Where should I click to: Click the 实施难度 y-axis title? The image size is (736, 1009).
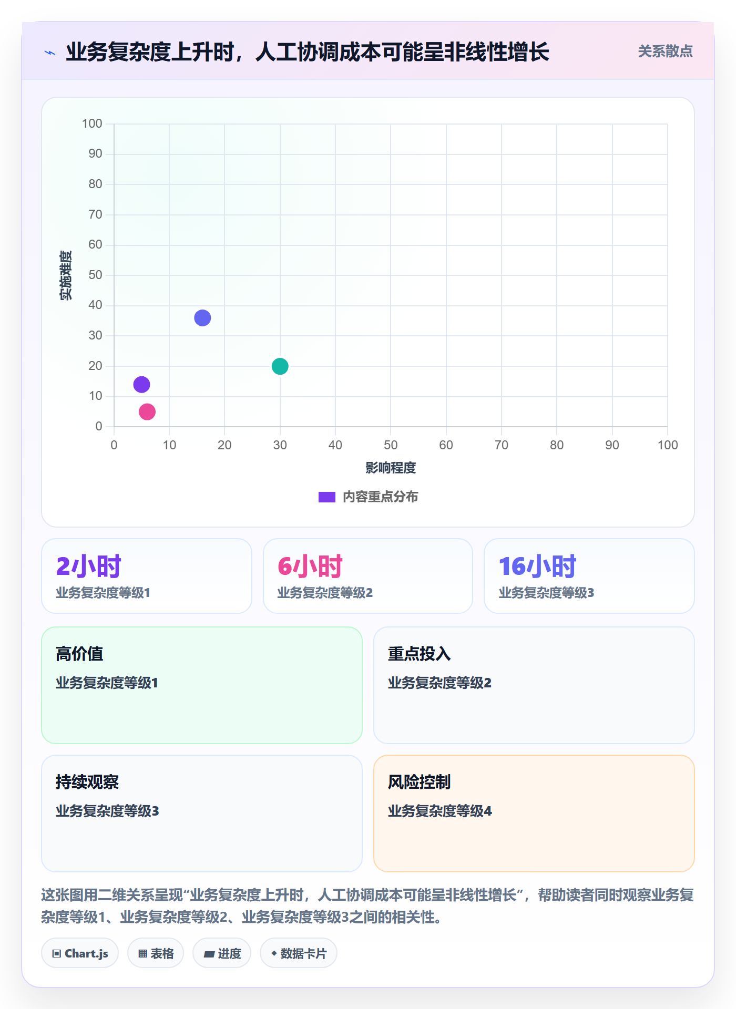66,275
